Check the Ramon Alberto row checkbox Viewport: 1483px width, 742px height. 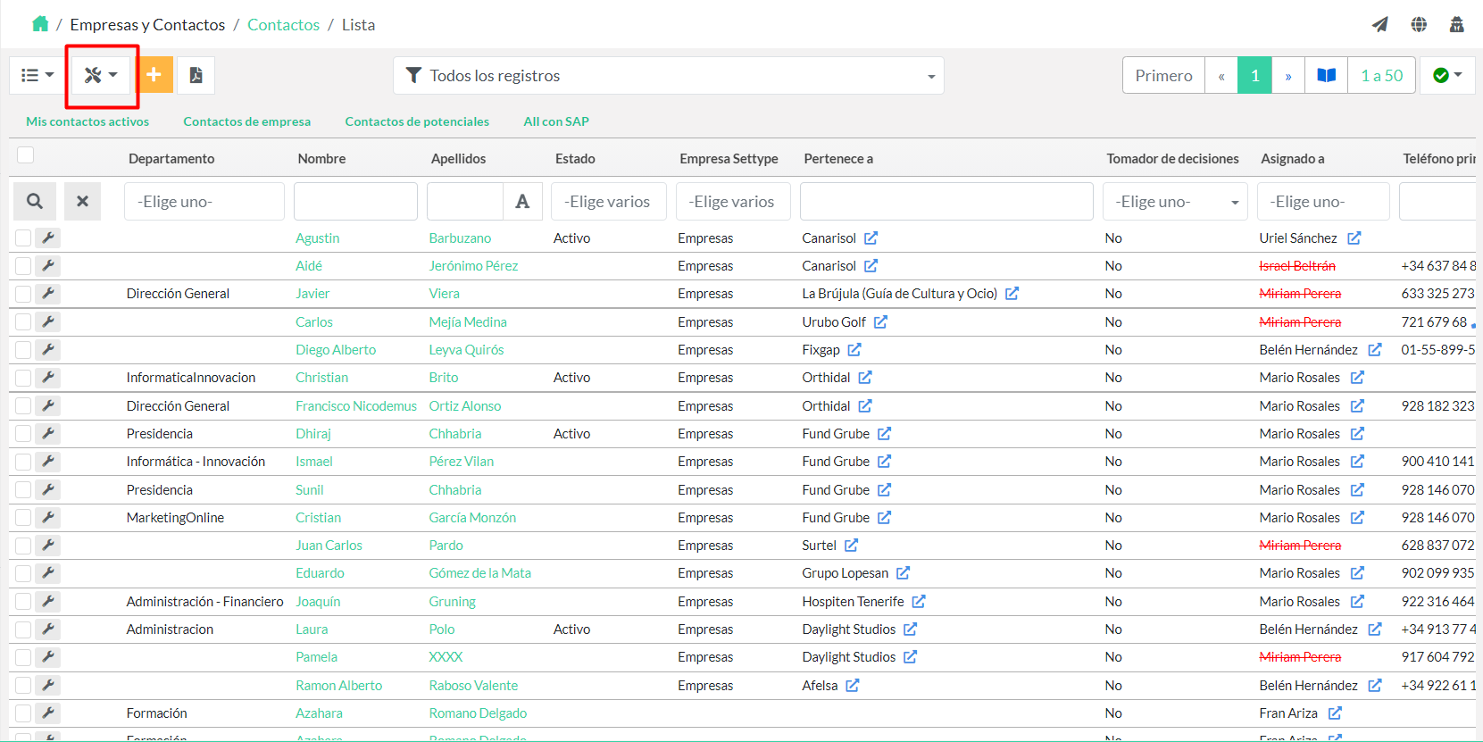coord(23,685)
